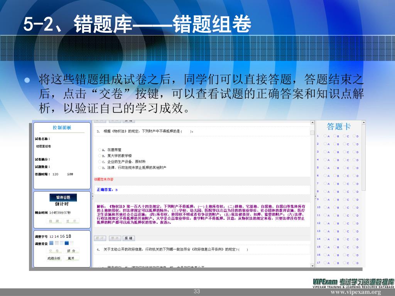Mark D for question 16 on answer card
Viewport: 395px width, 296px height.
[354, 255]
